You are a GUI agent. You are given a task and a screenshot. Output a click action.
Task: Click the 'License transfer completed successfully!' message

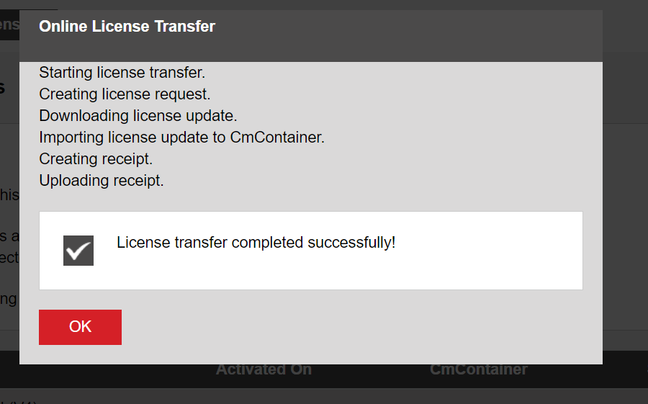click(x=256, y=243)
